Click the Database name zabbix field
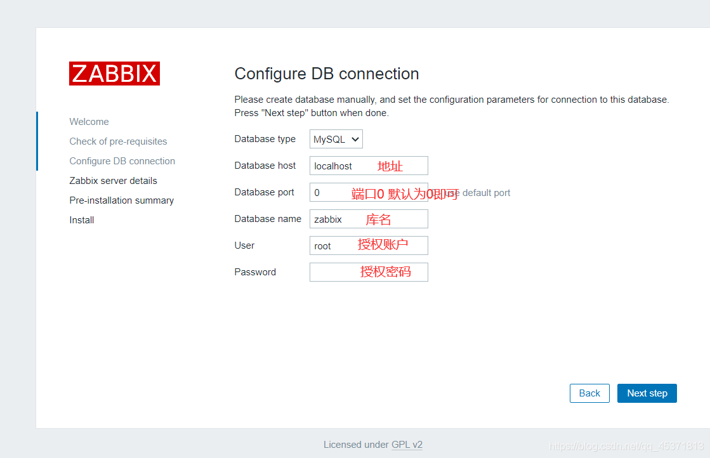Image resolution: width=710 pixels, height=458 pixels. tap(369, 219)
